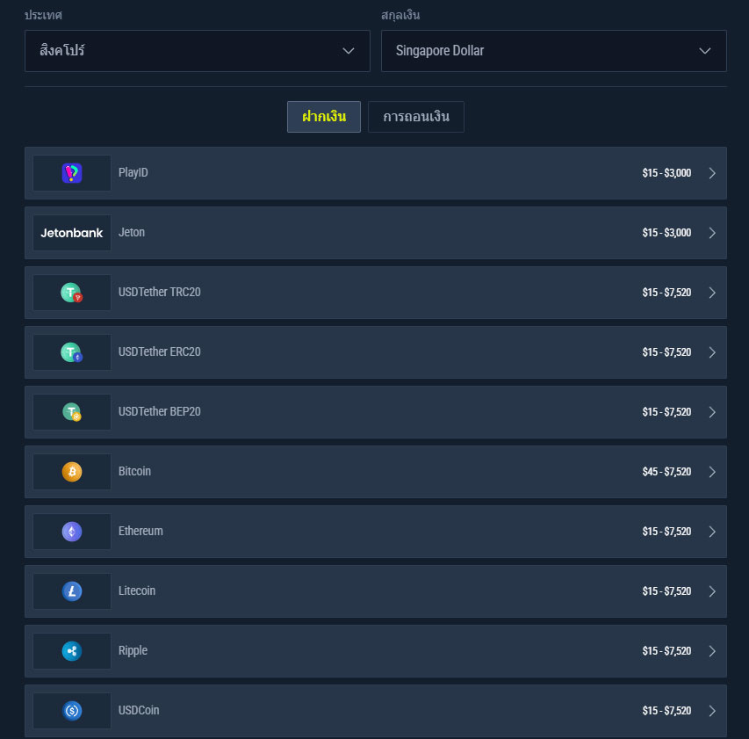Click the USDCoin payment row
This screenshot has height=739, width=749.
[376, 711]
